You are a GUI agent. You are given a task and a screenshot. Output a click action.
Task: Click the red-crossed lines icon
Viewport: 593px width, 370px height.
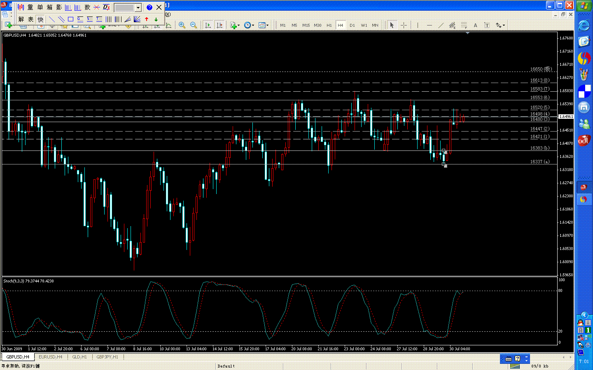(97, 7)
